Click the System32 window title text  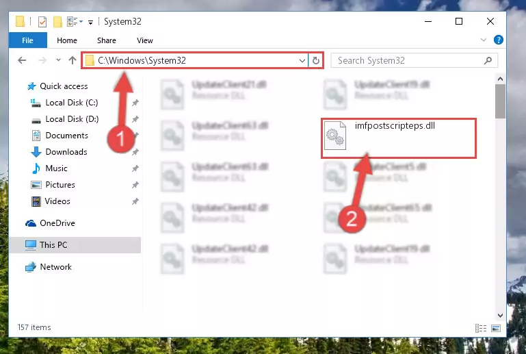[x=122, y=22]
